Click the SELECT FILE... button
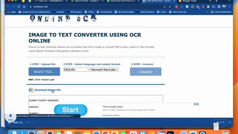238x134 pixels. click(44, 71)
